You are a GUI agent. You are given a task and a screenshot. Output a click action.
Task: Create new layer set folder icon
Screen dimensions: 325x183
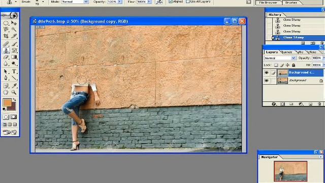(291, 104)
